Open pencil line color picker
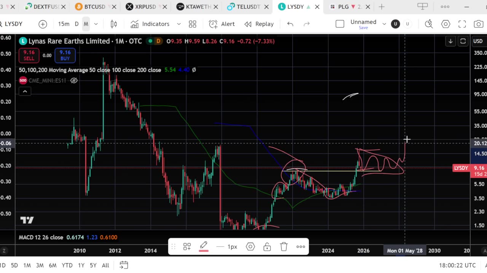Image resolution: width=487 pixels, height=273 pixels. [x=204, y=247]
